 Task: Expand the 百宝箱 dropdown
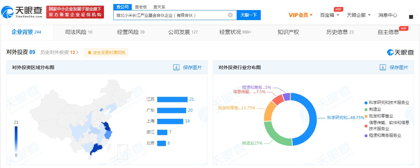pos(329,15)
